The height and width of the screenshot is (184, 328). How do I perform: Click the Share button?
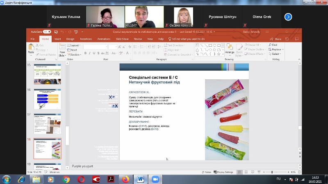pyautogui.click(x=276, y=39)
